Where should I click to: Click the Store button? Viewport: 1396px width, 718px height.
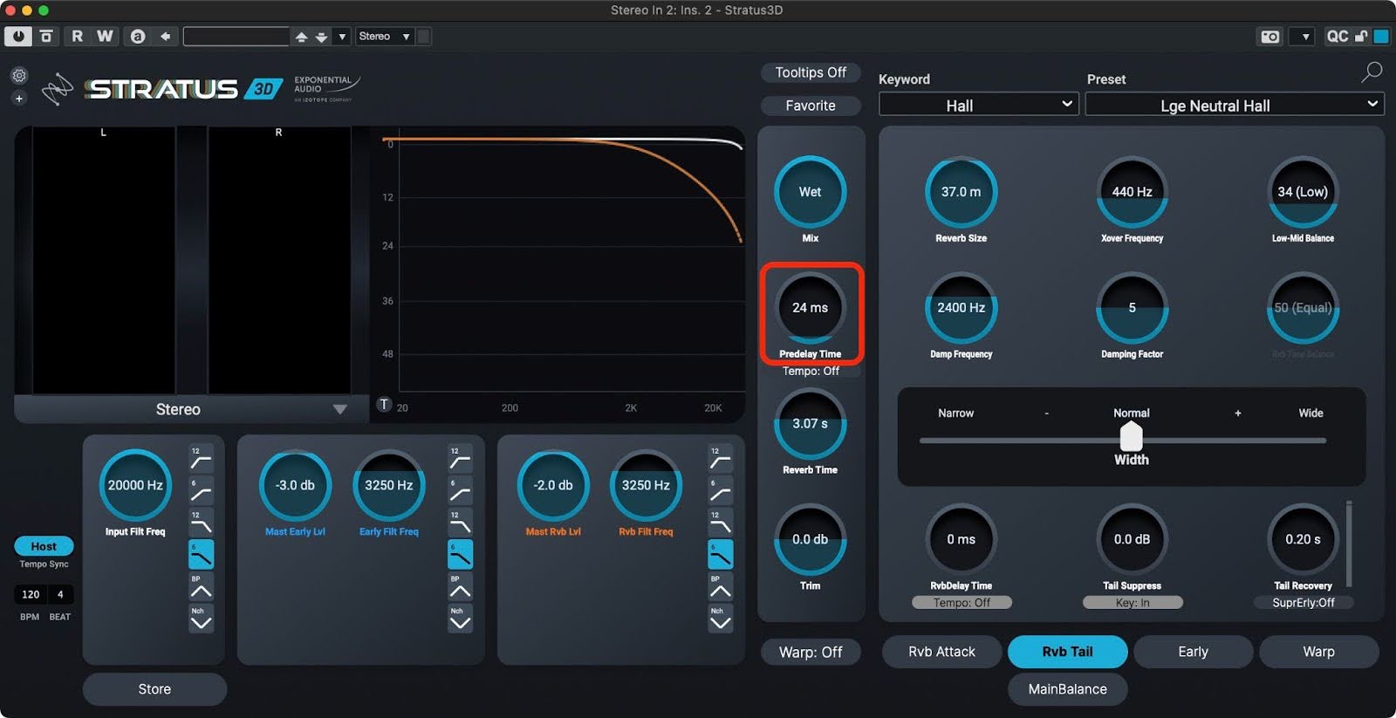pos(154,689)
